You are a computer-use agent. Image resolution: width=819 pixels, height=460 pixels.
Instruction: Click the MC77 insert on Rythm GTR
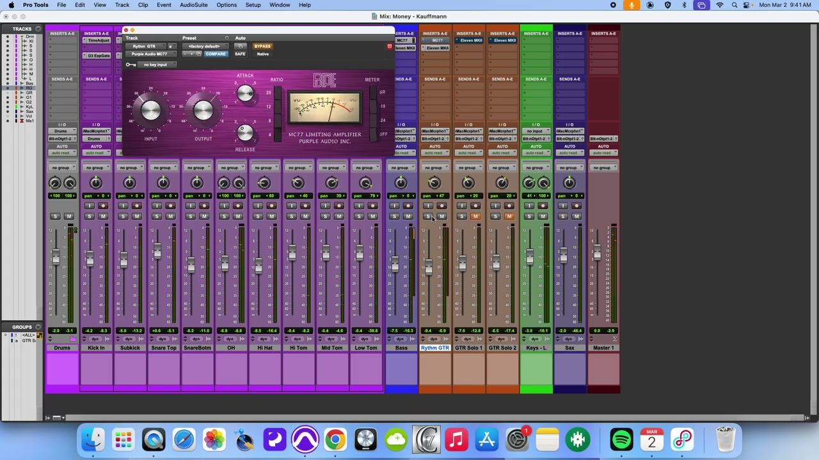tap(434, 41)
